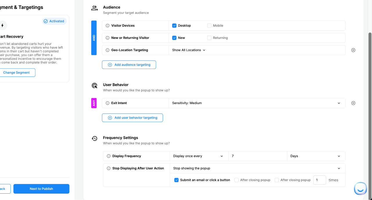372x200 pixels.
Task: Click info icon beside Stop Displaying After User Action
Action: tap(109, 168)
